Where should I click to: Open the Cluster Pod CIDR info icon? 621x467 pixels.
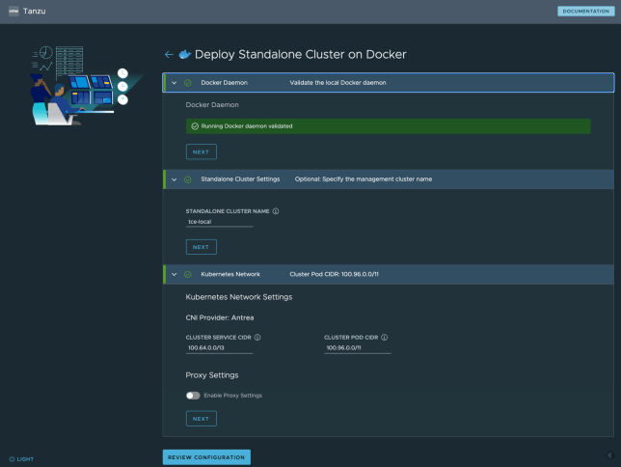(x=384, y=338)
